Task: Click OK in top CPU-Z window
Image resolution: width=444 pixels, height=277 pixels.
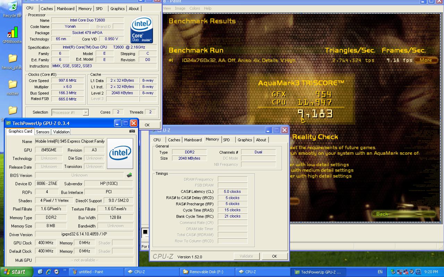Action: 147,125
